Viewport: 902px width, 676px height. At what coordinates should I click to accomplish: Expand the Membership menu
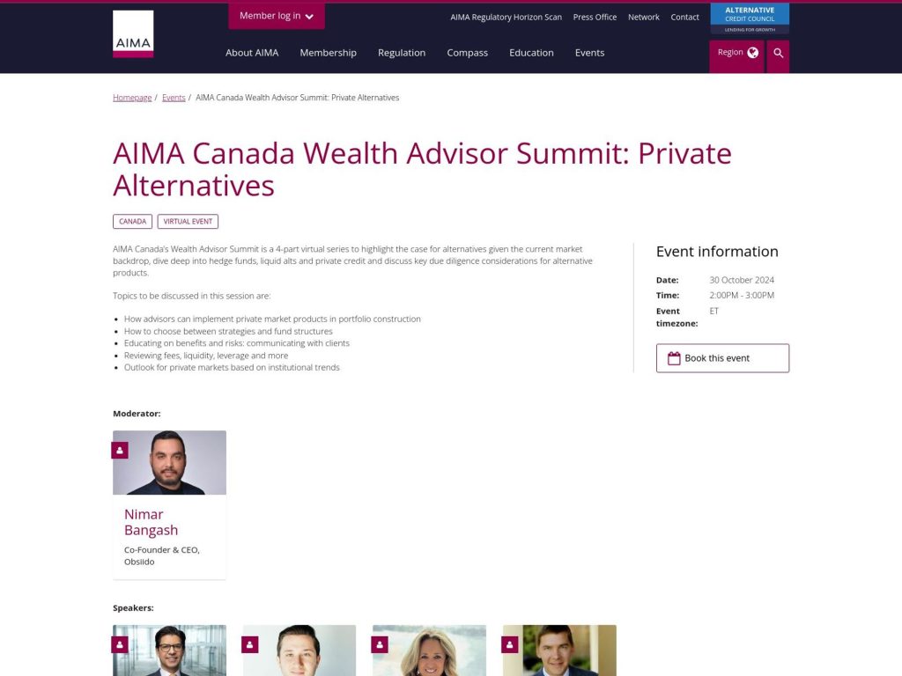(x=328, y=53)
